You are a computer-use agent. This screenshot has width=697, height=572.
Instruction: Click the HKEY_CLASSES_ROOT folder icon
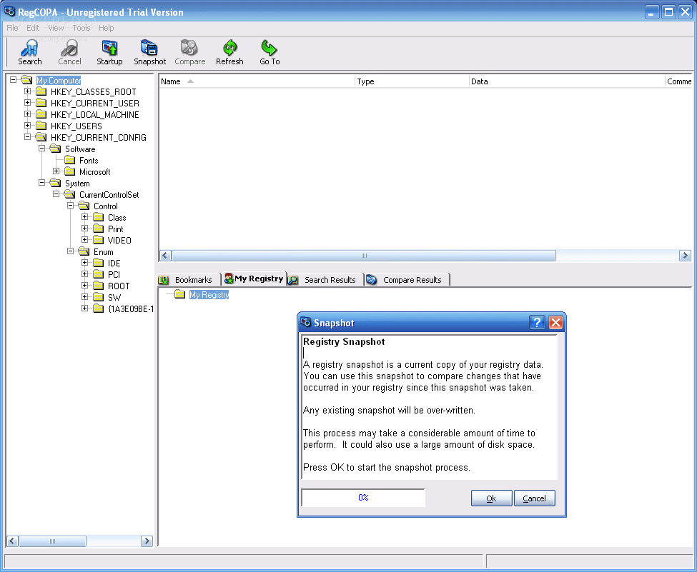41,91
